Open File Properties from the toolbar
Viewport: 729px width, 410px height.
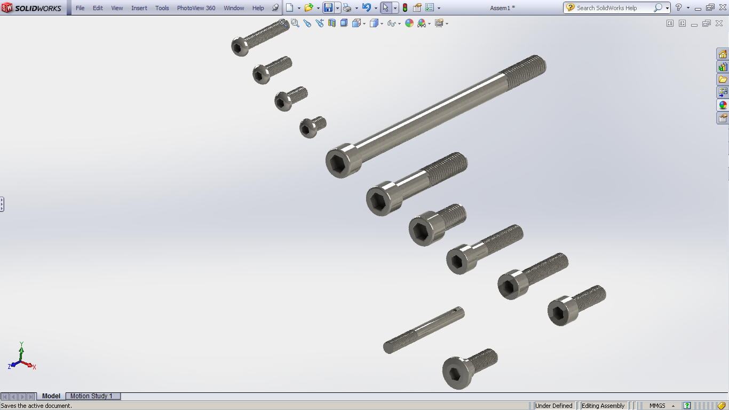click(417, 7)
